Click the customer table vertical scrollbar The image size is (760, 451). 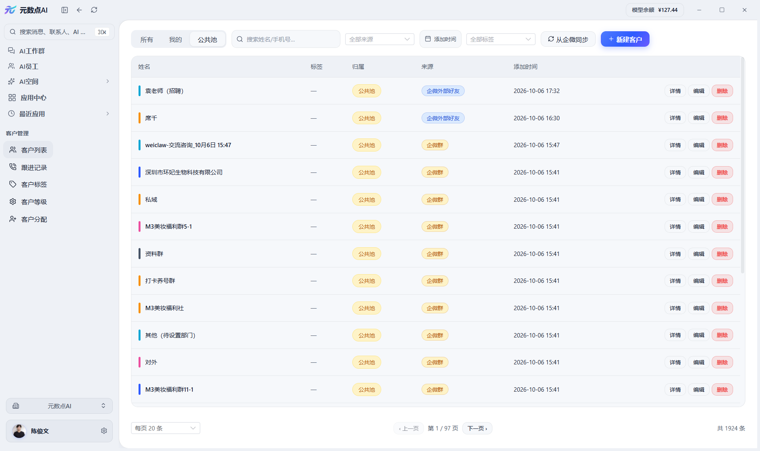click(743, 166)
